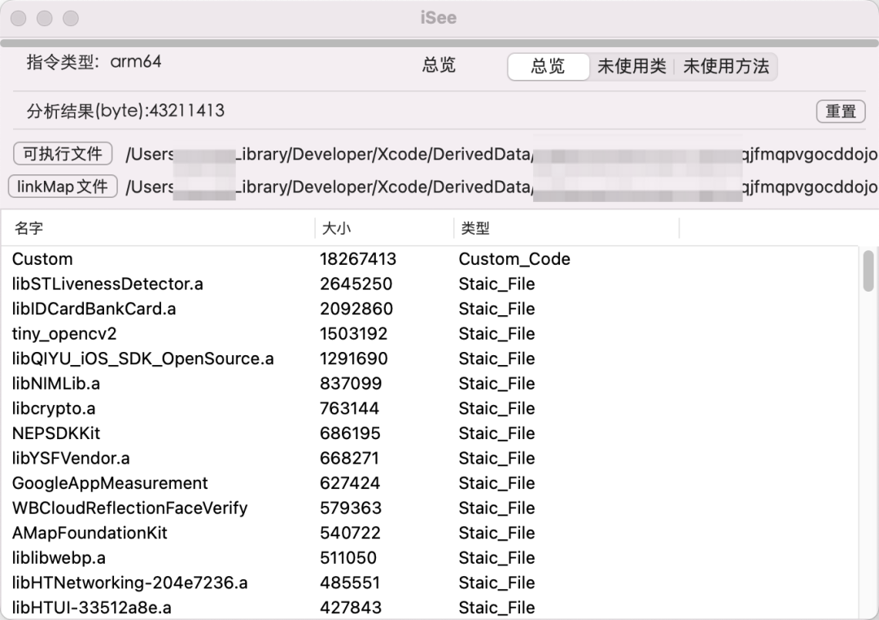Click the size value 686195

(350, 433)
